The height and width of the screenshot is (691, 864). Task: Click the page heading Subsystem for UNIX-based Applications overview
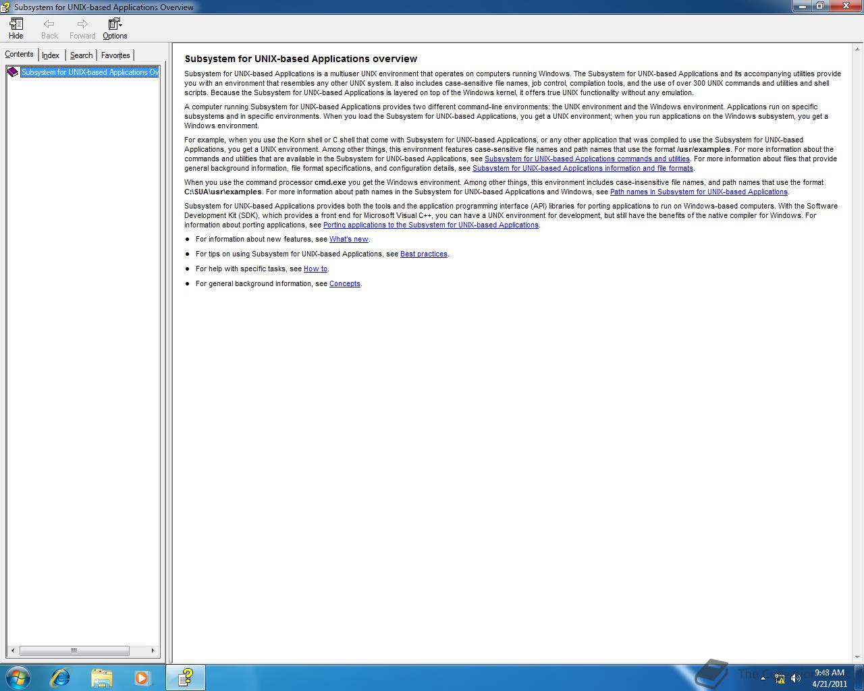click(x=301, y=59)
